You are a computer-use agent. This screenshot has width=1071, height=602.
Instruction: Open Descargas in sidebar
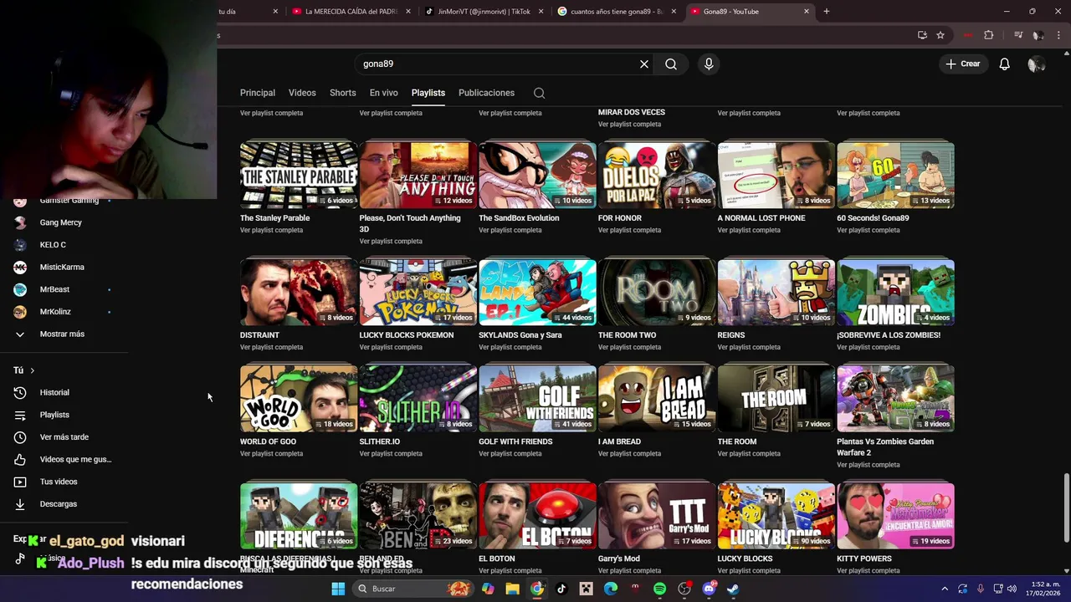click(58, 504)
